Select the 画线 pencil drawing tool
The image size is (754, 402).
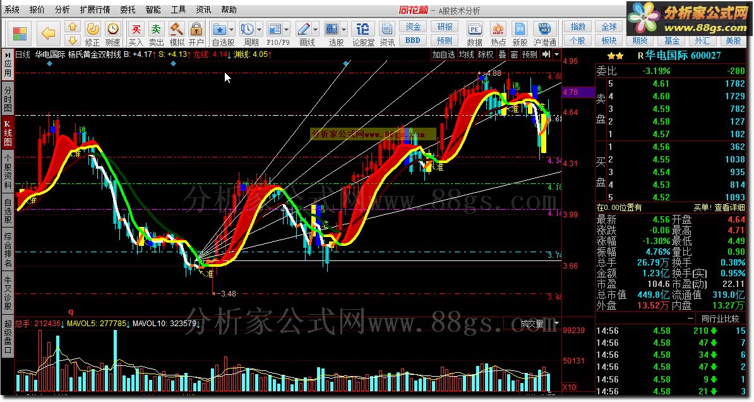pyautogui.click(x=303, y=29)
